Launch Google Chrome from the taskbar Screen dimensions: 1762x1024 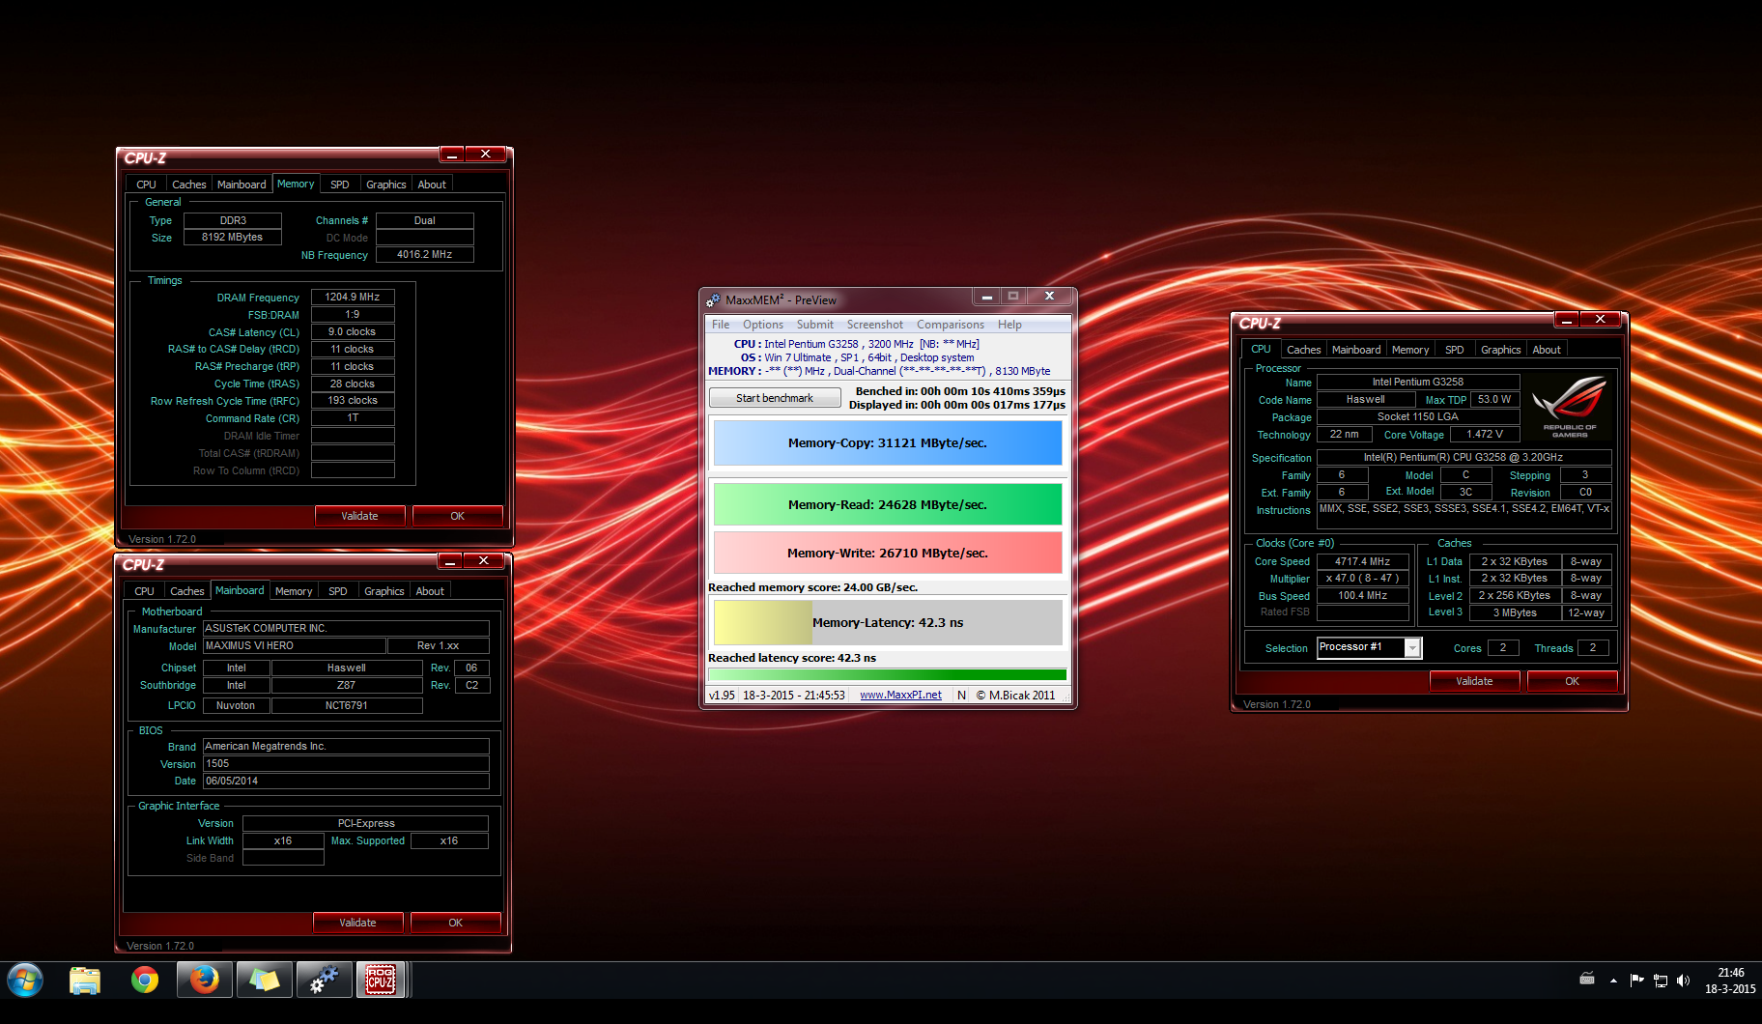[x=145, y=981]
